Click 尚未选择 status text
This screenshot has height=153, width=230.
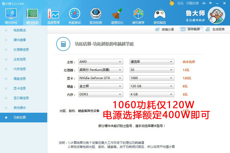[189, 62]
